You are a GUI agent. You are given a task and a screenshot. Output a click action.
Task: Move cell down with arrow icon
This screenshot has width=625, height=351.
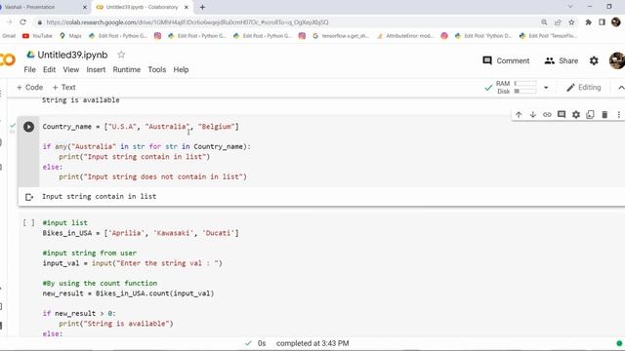[x=533, y=115]
